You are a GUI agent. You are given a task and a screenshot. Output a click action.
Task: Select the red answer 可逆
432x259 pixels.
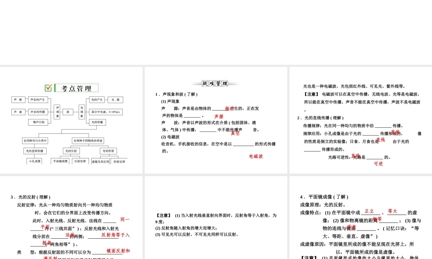(378, 164)
